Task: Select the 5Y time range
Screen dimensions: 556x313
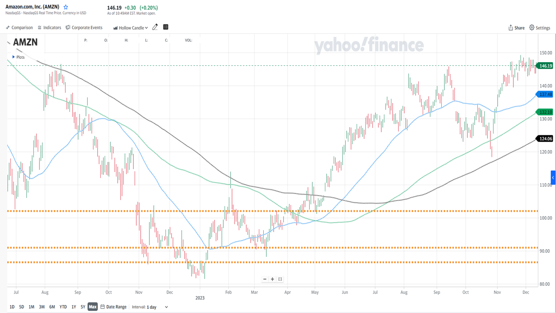Action: tap(83, 307)
